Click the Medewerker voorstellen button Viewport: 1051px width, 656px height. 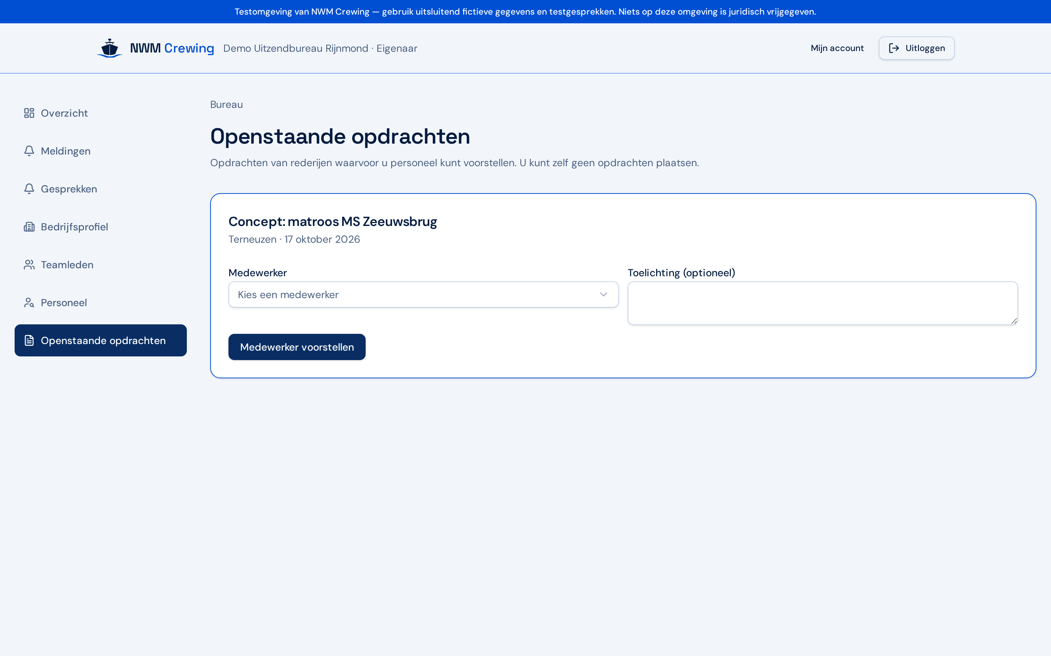pyautogui.click(x=297, y=347)
